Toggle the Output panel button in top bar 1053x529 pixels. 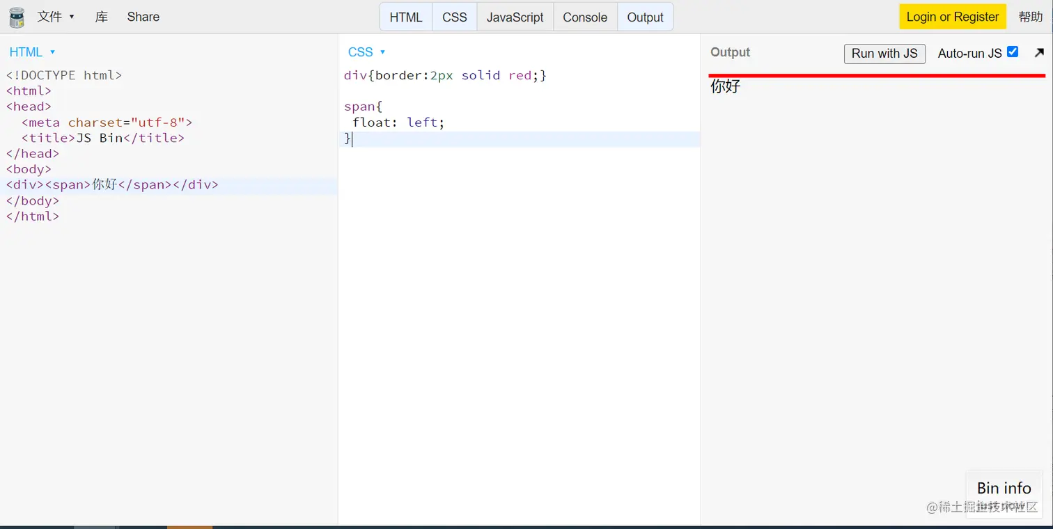click(x=645, y=17)
